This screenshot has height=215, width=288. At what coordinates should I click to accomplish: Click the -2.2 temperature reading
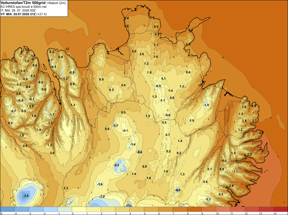coord(116,165)
